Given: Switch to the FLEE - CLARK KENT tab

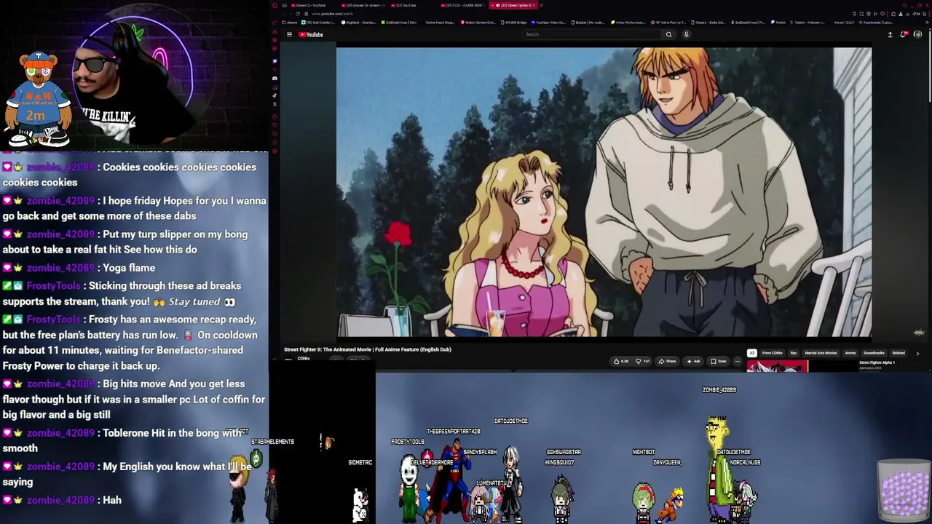Looking at the screenshot, I should (462, 5).
